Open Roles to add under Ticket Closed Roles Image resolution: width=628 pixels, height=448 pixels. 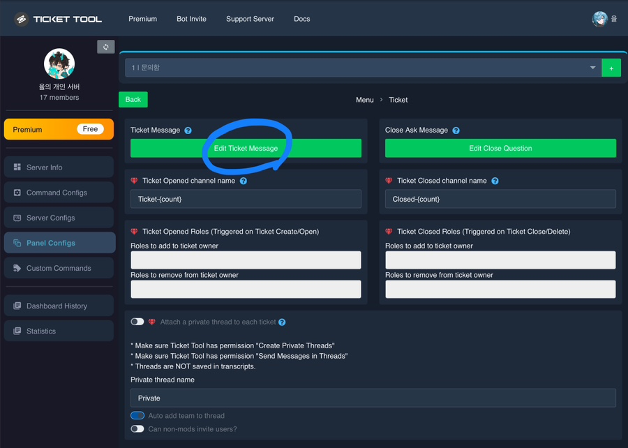(x=500, y=260)
